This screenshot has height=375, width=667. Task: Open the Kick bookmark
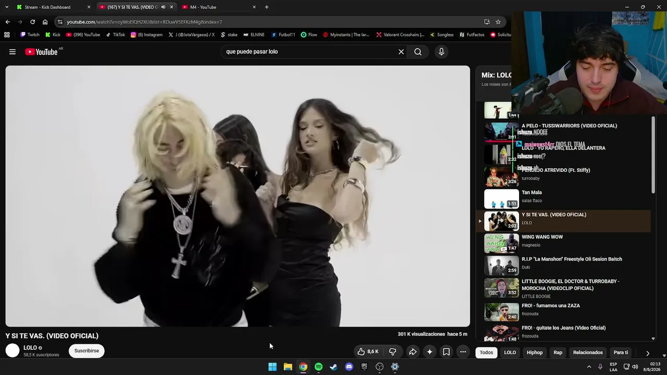(x=53, y=35)
